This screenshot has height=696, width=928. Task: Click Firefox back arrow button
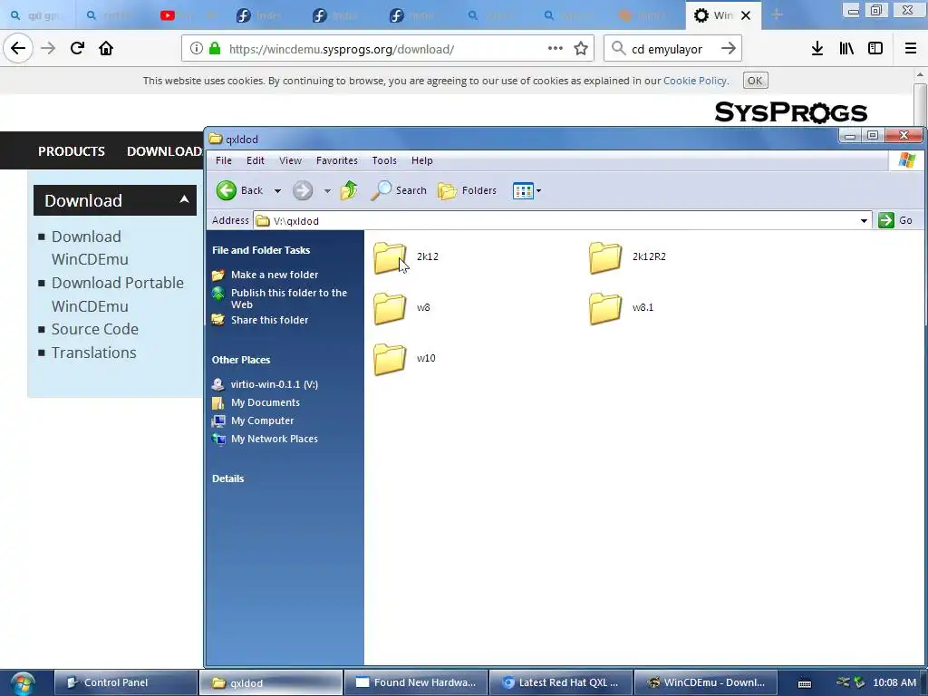pos(18,49)
